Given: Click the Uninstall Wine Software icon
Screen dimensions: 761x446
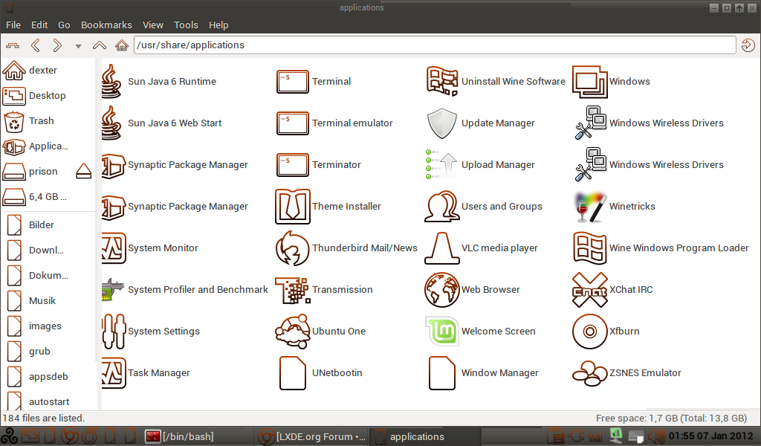Looking at the screenshot, I should 441,81.
